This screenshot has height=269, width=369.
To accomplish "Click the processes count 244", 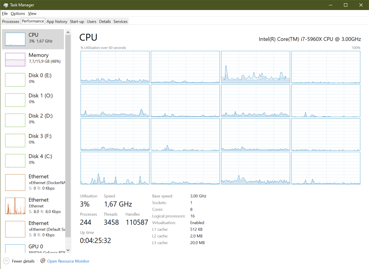I will pyautogui.click(x=86, y=222).
